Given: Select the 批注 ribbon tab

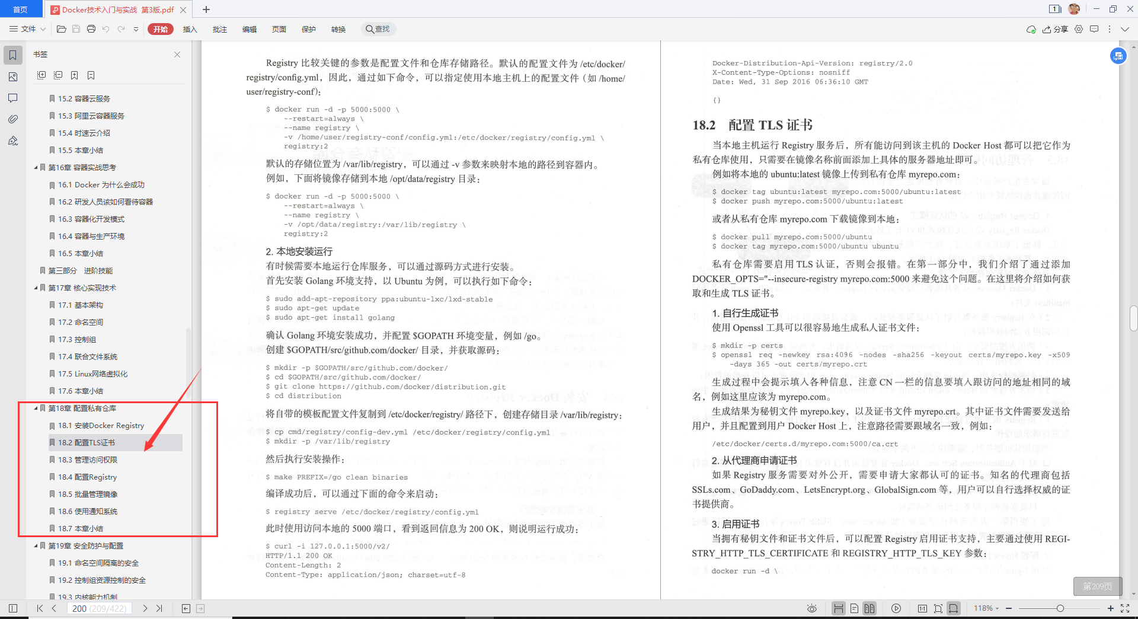Looking at the screenshot, I should [219, 29].
